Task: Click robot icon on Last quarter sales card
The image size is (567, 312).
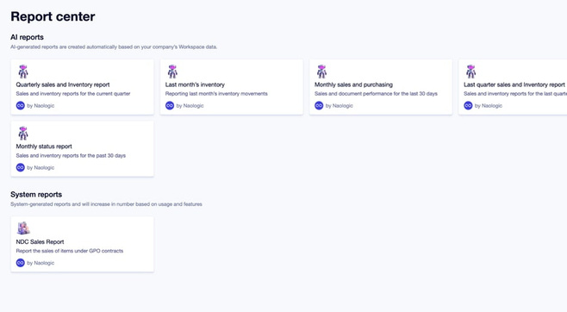Action: tap(470, 72)
